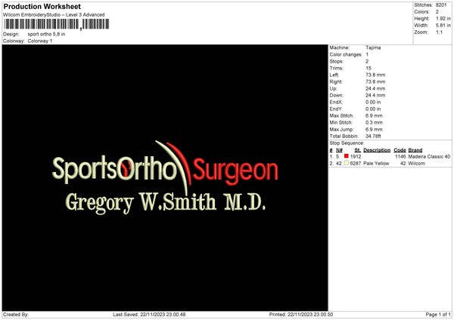
Task: Click the barcode under the worksheet title
Action: tap(57, 24)
